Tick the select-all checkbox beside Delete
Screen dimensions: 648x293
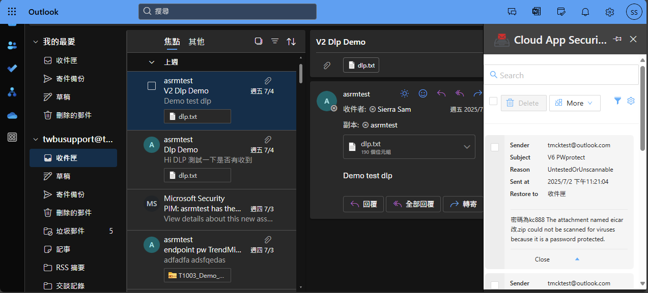coord(493,102)
